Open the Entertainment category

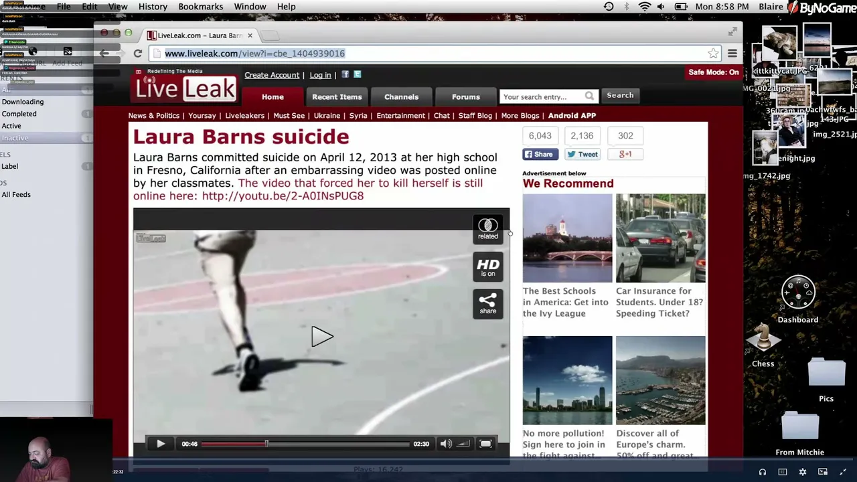400,116
